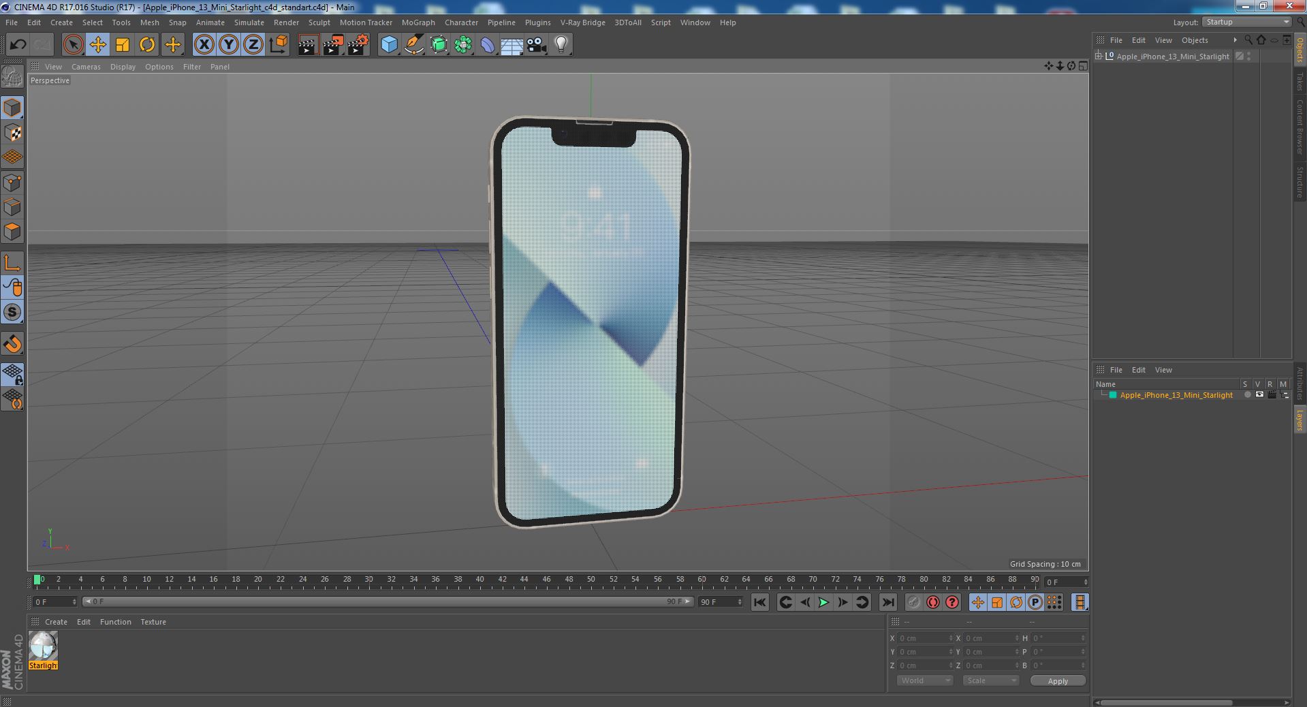1307x707 pixels.
Task: Toggle solo dot for Starlight layer
Action: pyautogui.click(x=1247, y=395)
